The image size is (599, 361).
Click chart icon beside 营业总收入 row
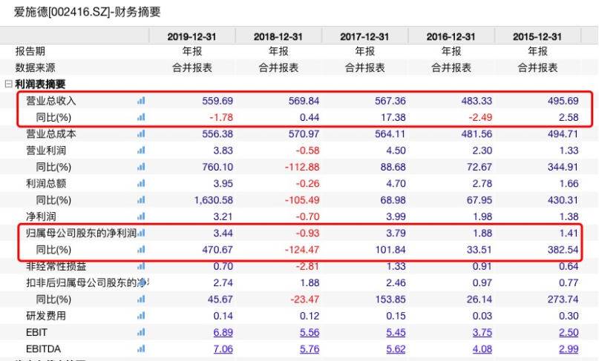tap(141, 101)
